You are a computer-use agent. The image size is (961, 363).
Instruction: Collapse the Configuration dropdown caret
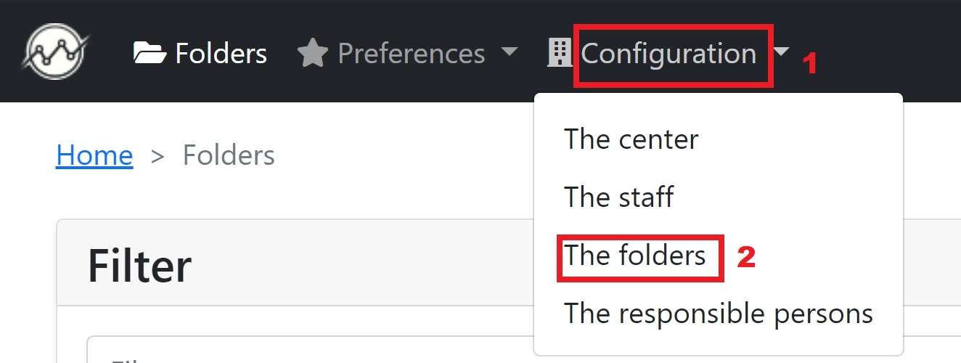781,52
